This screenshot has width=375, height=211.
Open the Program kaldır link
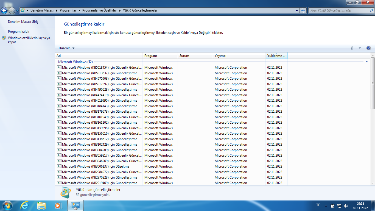pos(19,32)
